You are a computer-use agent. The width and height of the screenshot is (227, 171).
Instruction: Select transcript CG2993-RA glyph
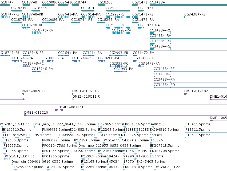[x=121, y=33]
